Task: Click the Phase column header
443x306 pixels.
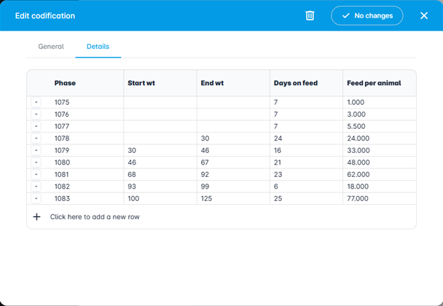Action: [x=65, y=83]
